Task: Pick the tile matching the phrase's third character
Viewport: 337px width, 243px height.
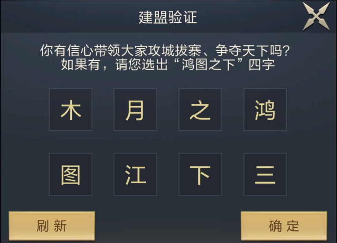Action: (x=200, y=110)
